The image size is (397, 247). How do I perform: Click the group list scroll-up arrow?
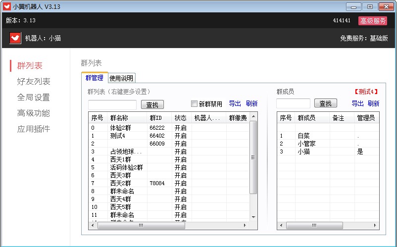click(x=253, y=116)
